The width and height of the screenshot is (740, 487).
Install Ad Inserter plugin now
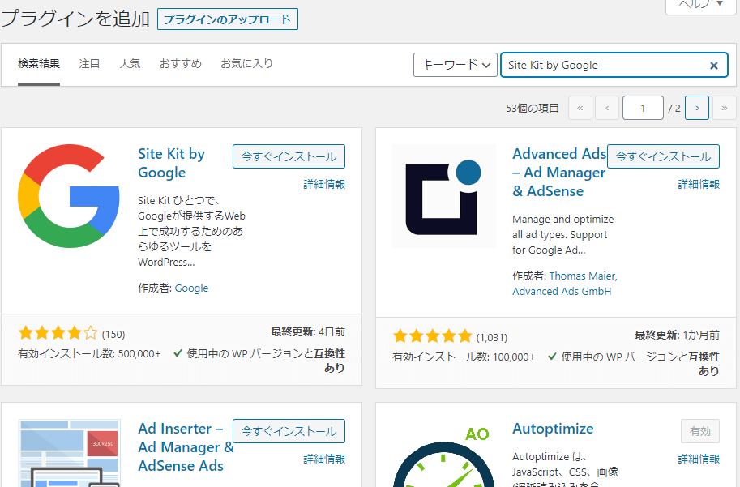click(x=289, y=431)
